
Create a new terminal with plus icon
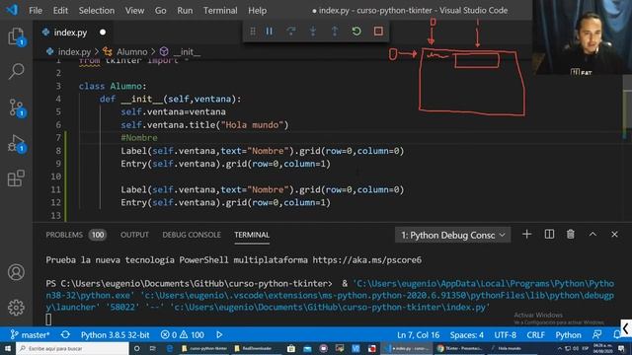526,235
